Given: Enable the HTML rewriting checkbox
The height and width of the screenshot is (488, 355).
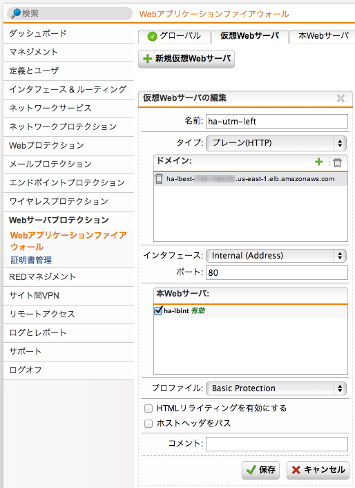Looking at the screenshot, I should point(148,409).
